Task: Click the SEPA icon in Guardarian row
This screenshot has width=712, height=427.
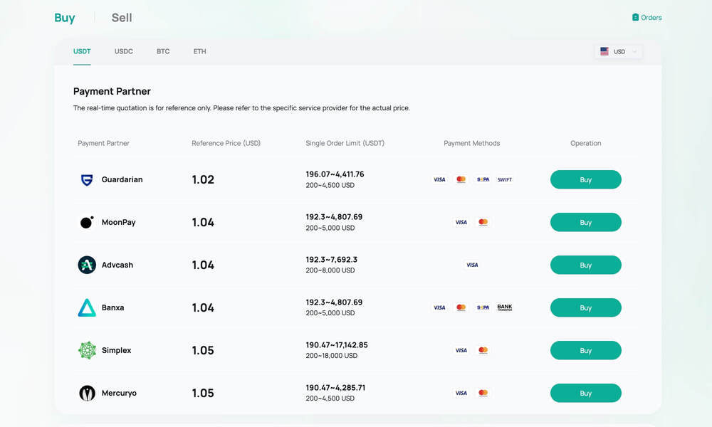Action: pos(483,179)
